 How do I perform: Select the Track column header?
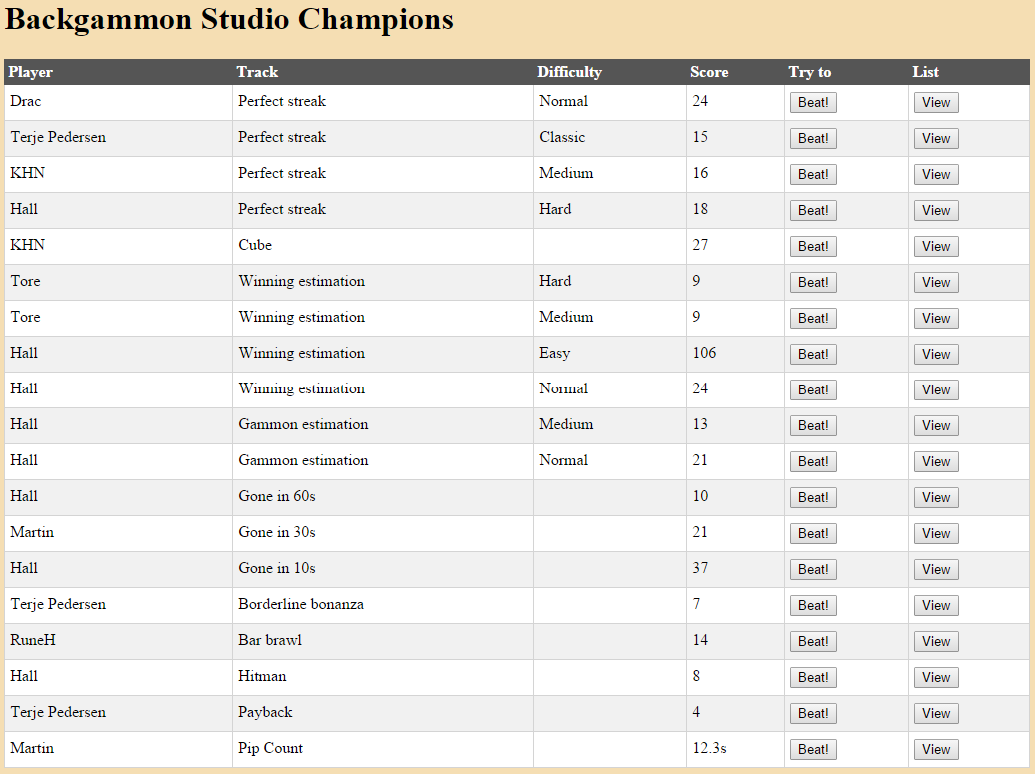(257, 72)
